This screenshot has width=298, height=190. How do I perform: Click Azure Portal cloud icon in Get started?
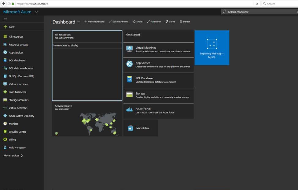point(129,110)
